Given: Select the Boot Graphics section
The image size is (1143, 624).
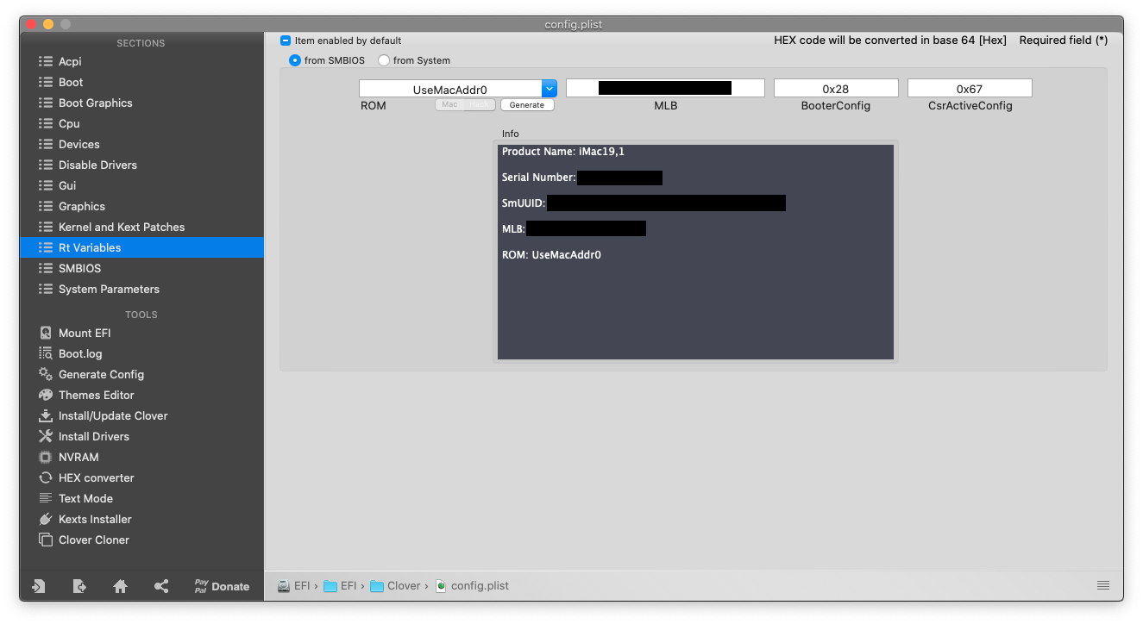Looking at the screenshot, I should coord(141,103).
